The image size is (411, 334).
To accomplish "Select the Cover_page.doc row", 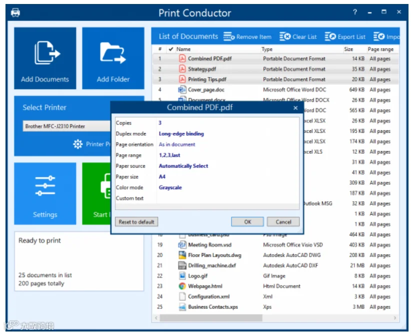I will pos(275,89).
